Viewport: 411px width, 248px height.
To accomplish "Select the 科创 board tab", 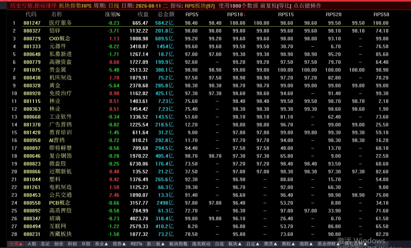I will tap(72, 244).
